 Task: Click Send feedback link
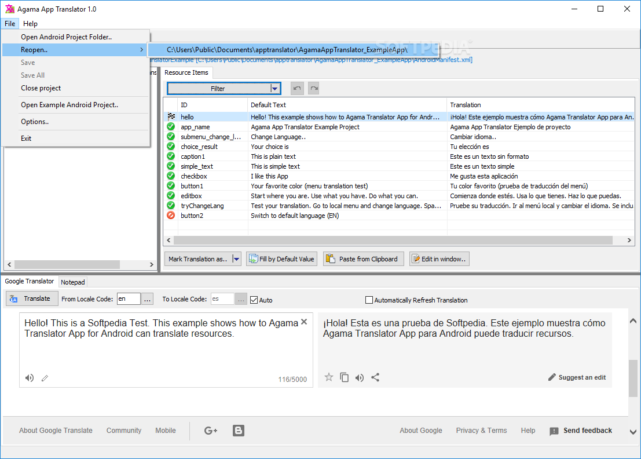coord(581,431)
